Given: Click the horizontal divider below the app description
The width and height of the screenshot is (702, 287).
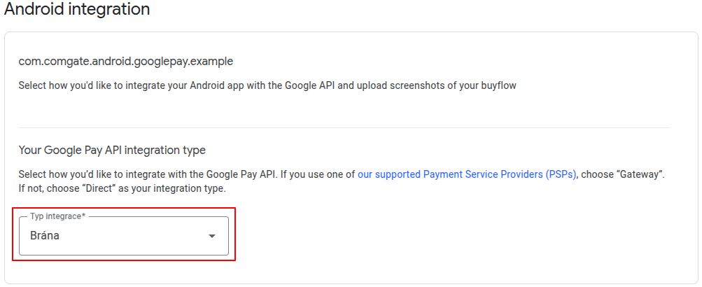Looking at the screenshot, I should click(344, 127).
